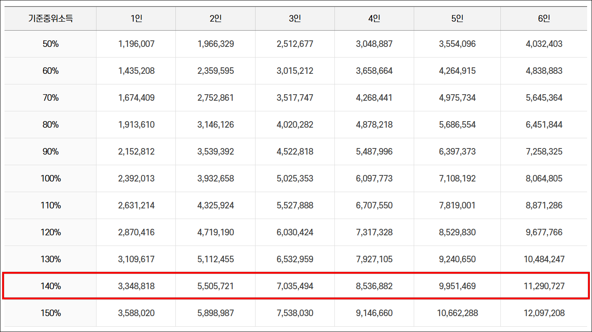Click the value 1,435,208
Image resolution: width=592 pixels, height=332 pixels.
(x=137, y=71)
